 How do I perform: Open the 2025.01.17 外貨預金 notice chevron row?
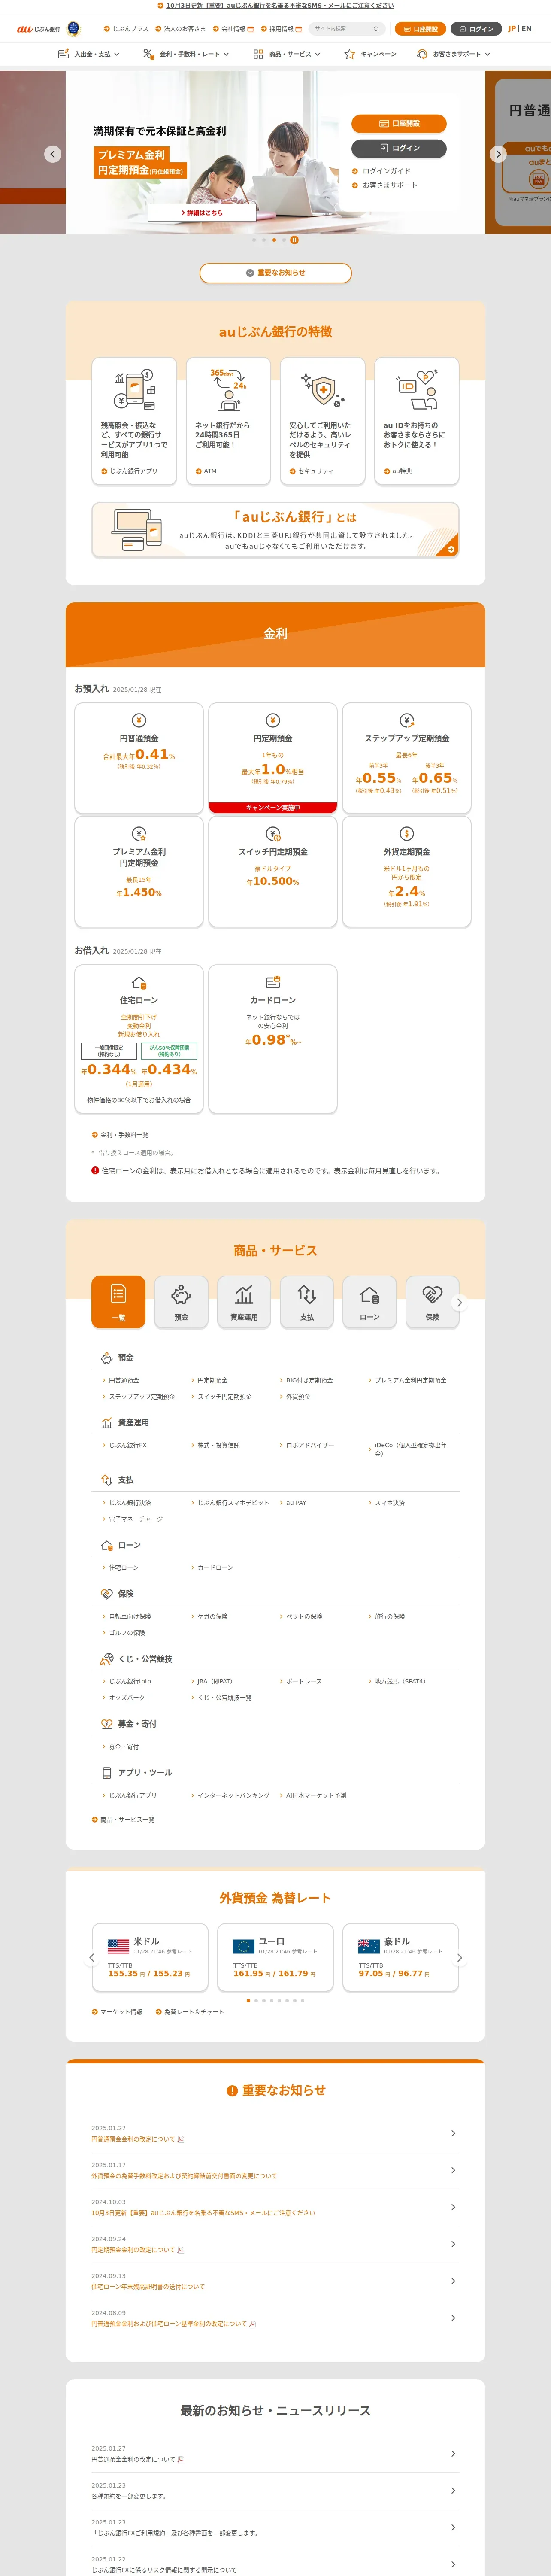pyautogui.click(x=275, y=2170)
